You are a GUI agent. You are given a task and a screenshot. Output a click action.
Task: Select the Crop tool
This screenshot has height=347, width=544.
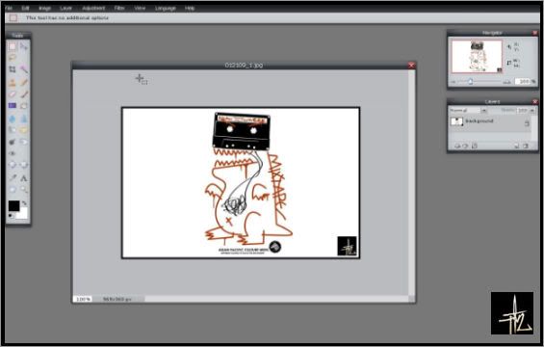pos(13,69)
